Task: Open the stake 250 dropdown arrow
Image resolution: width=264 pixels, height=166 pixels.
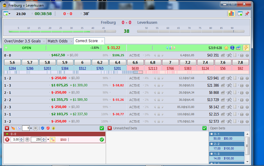Action: (48, 140)
